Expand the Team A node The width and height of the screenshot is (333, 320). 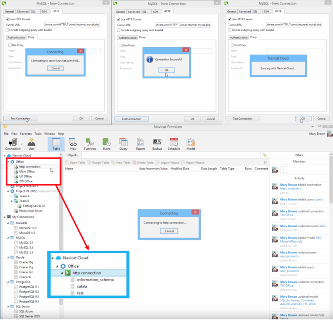click(x=12, y=196)
